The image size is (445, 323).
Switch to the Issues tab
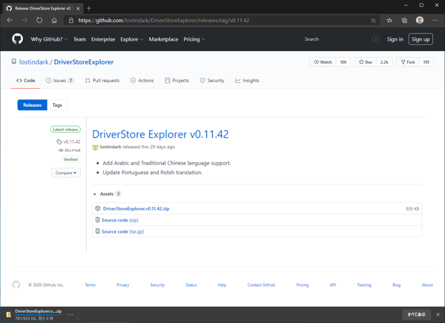pos(60,80)
